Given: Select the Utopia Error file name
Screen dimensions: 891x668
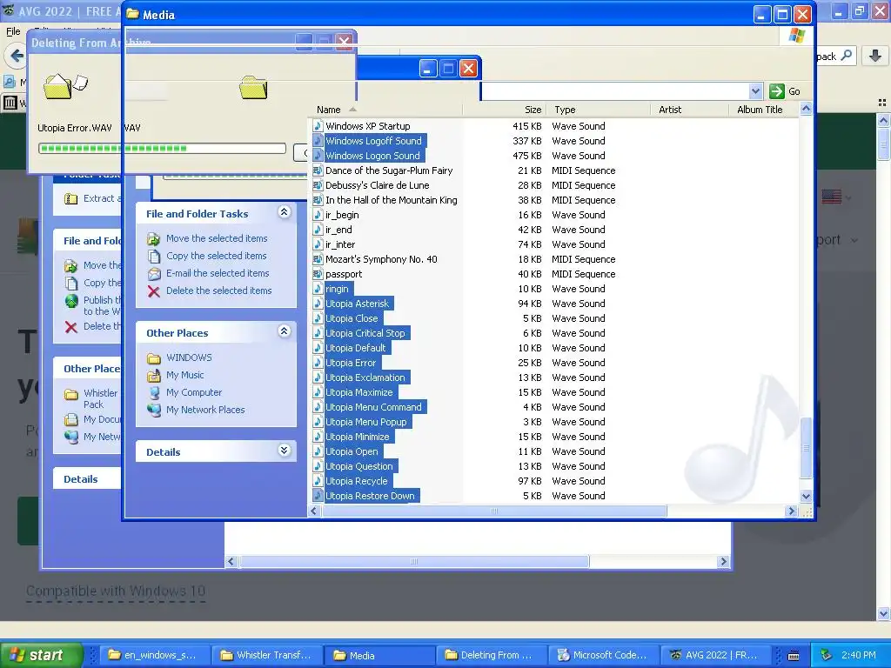Looking at the screenshot, I should coord(351,363).
